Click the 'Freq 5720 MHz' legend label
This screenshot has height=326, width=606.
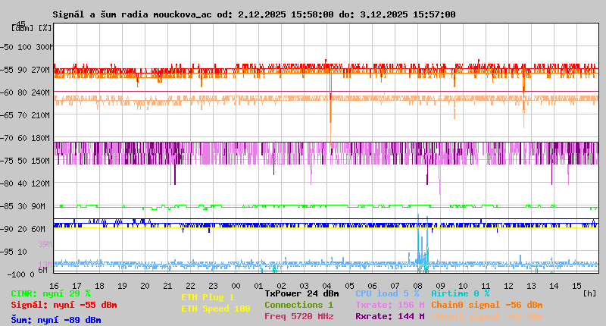coord(298,316)
